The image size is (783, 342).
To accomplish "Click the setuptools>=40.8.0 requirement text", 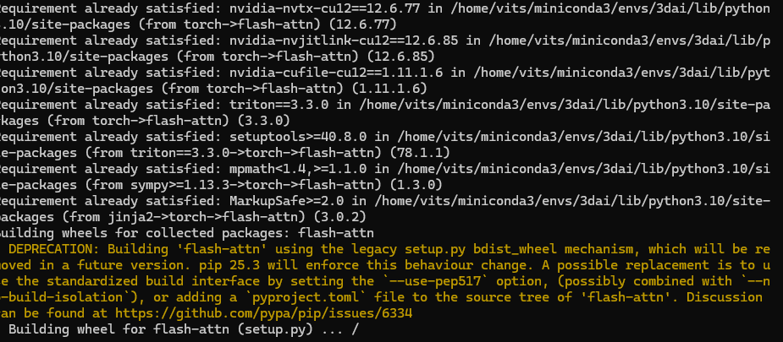I will click(298, 137).
